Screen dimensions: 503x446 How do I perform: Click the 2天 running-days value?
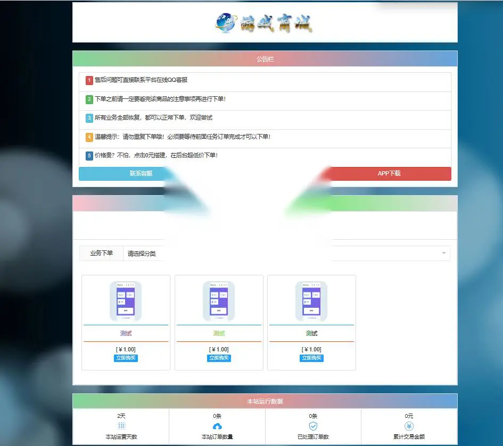click(121, 416)
